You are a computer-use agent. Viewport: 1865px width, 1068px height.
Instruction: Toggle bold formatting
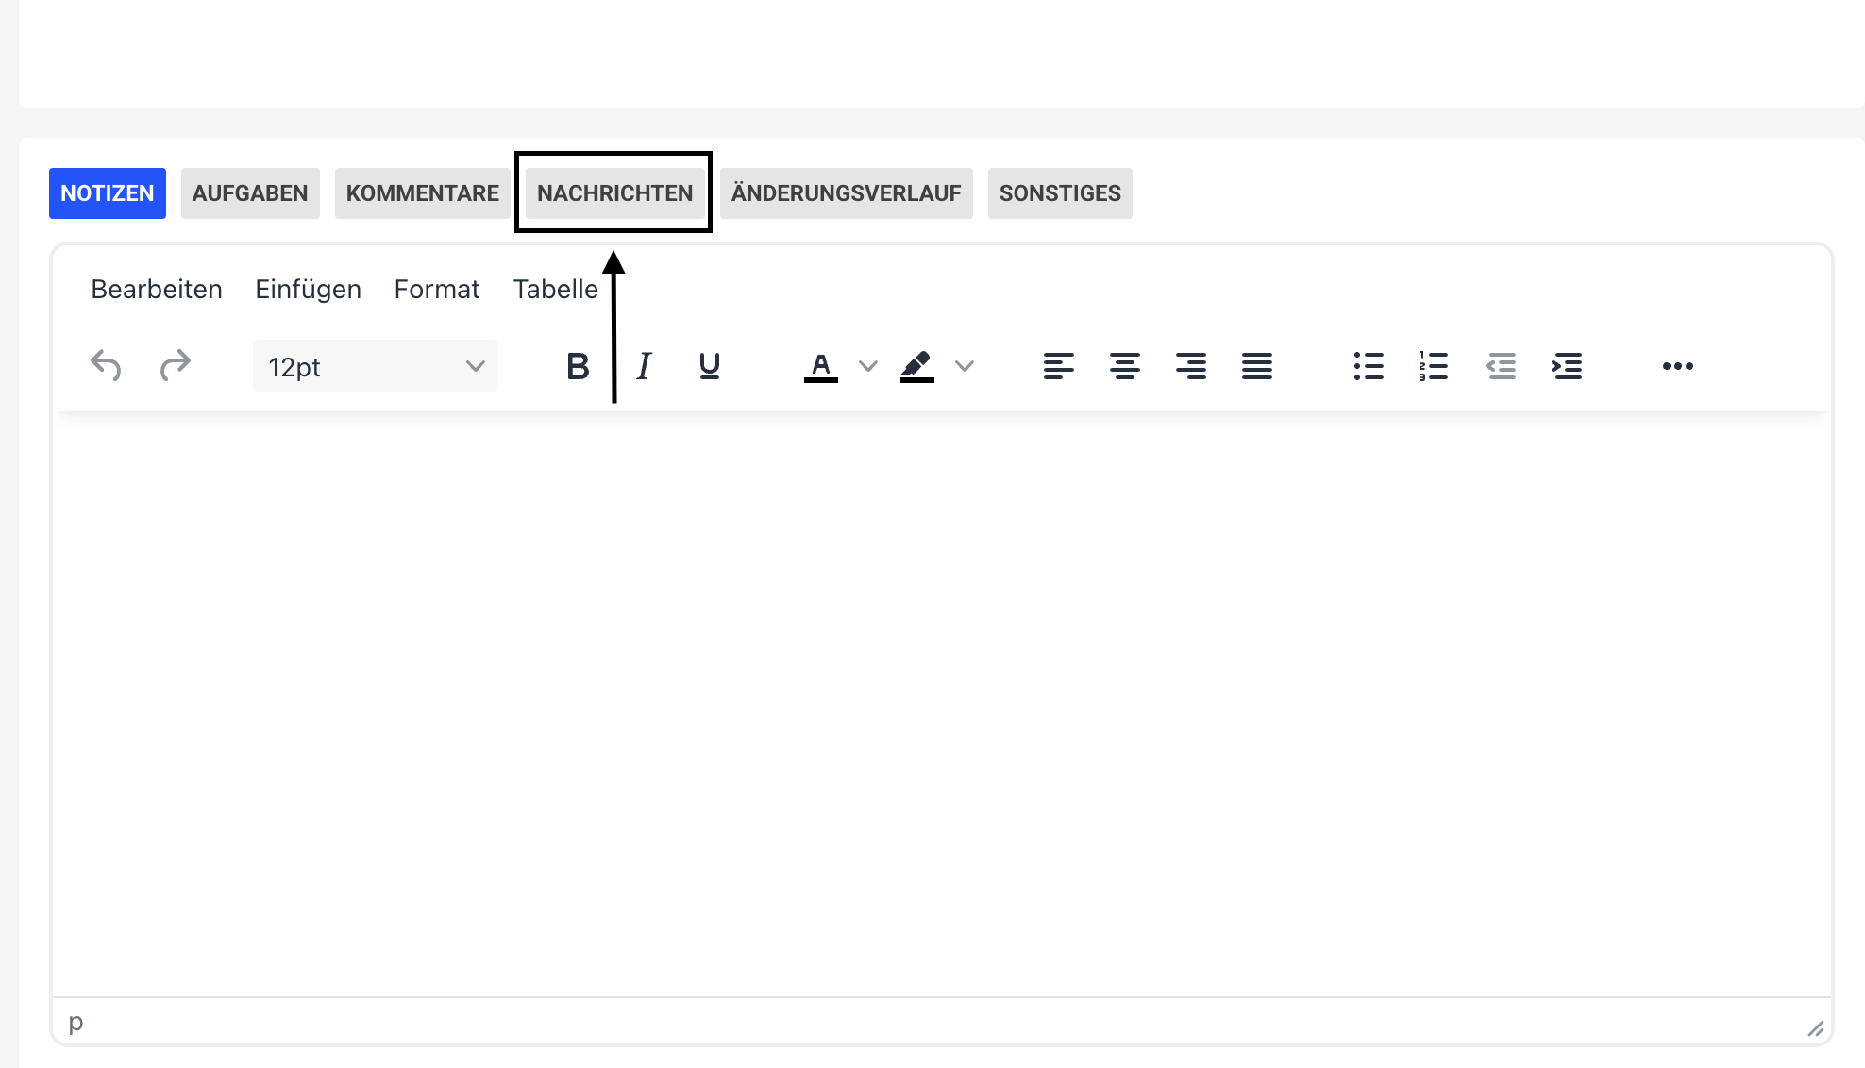578,366
